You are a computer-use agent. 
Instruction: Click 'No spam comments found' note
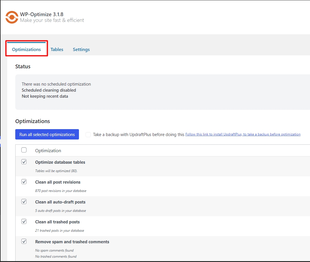coord(54,250)
